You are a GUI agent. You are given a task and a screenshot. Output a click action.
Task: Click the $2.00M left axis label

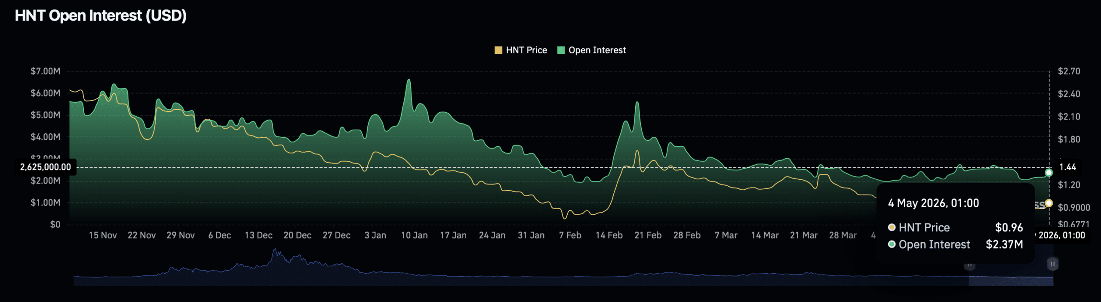(45, 181)
